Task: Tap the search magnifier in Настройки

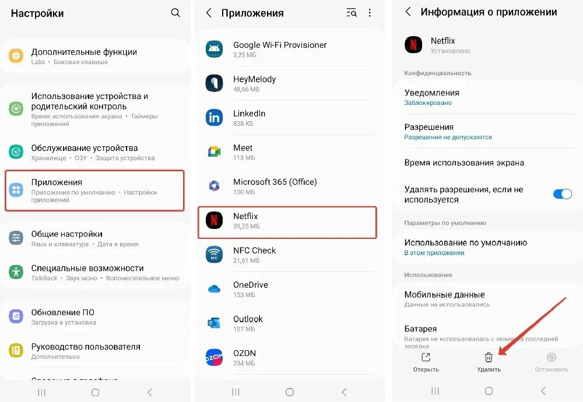Action: click(x=175, y=13)
